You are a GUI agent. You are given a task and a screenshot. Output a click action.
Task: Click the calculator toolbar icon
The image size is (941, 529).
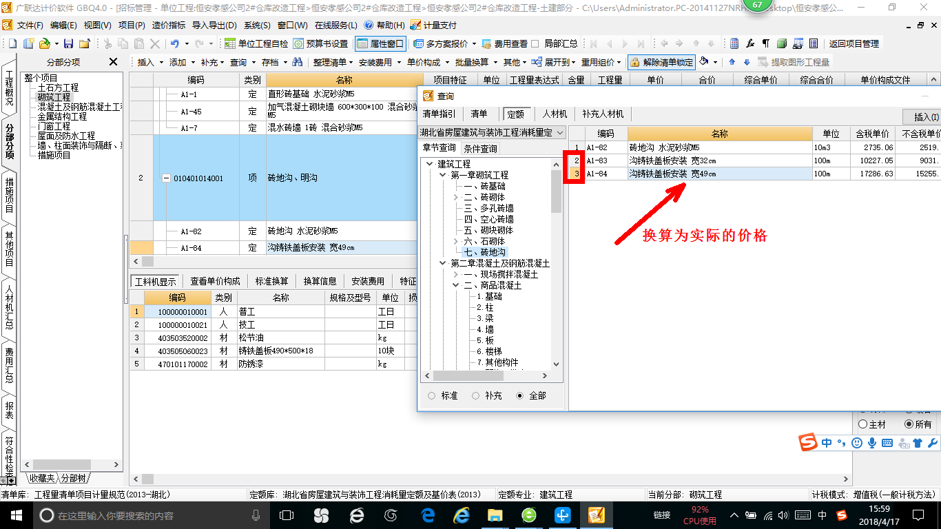click(734, 43)
